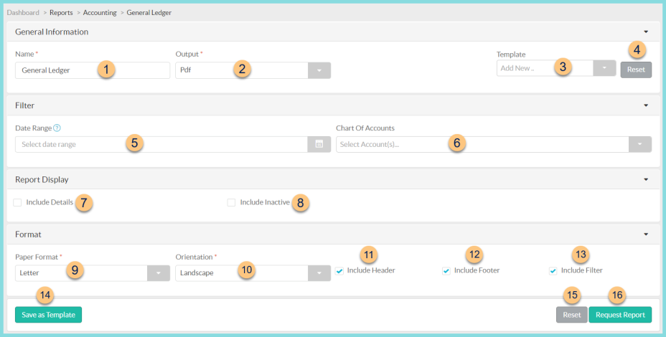The height and width of the screenshot is (337, 666).
Task: Click the Name input field
Action: click(93, 70)
